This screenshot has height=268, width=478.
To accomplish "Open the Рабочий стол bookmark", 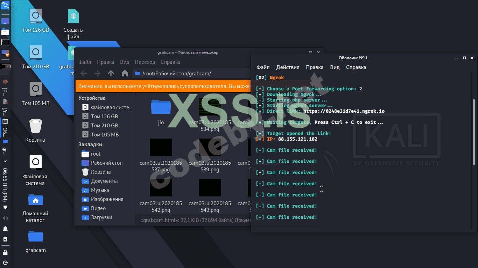I will tap(102, 163).
